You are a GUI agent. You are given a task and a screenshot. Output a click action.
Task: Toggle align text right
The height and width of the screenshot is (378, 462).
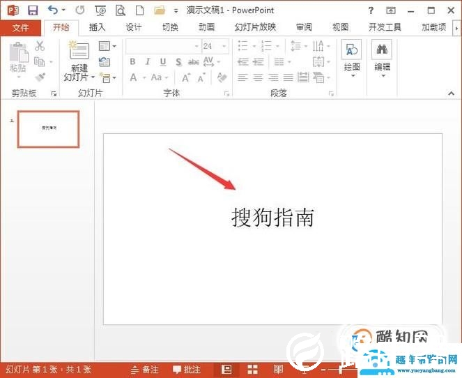[x=273, y=77]
